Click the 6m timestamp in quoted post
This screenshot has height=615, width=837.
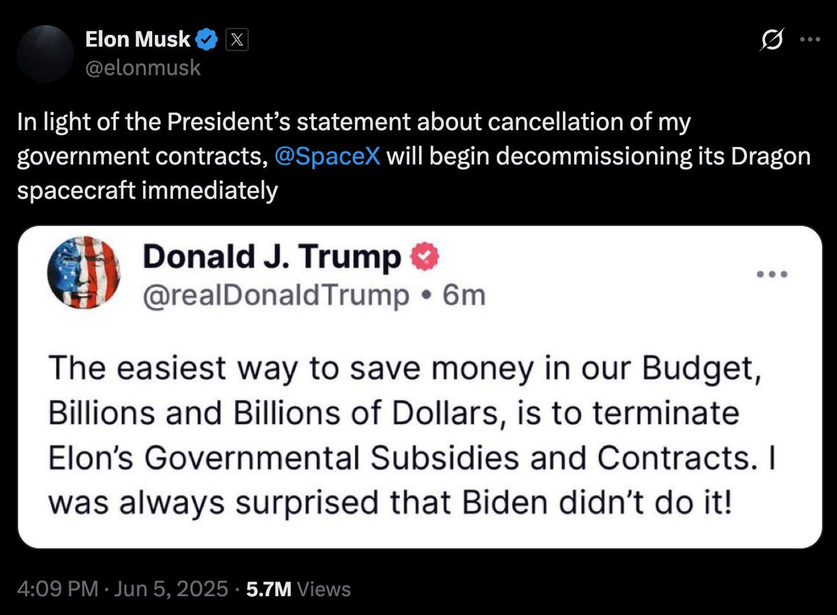(x=464, y=296)
